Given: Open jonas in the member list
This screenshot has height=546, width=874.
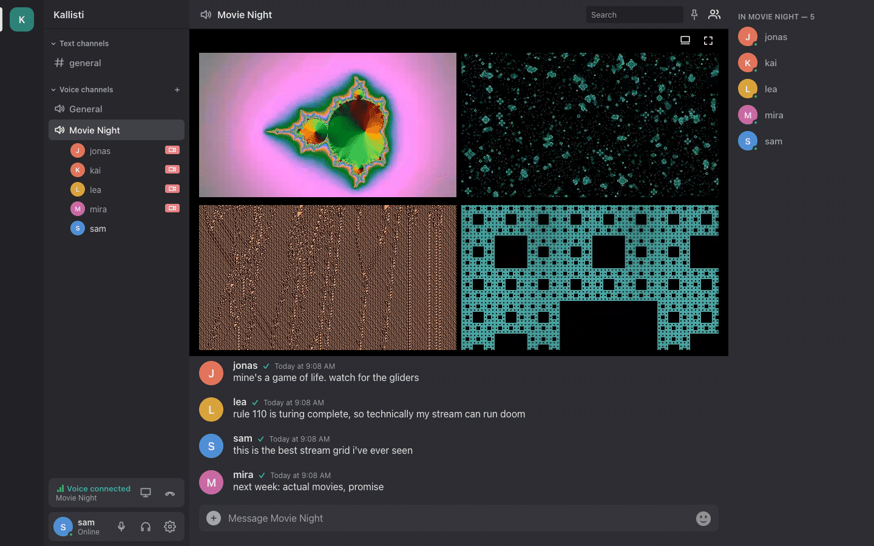Looking at the screenshot, I should [801, 36].
